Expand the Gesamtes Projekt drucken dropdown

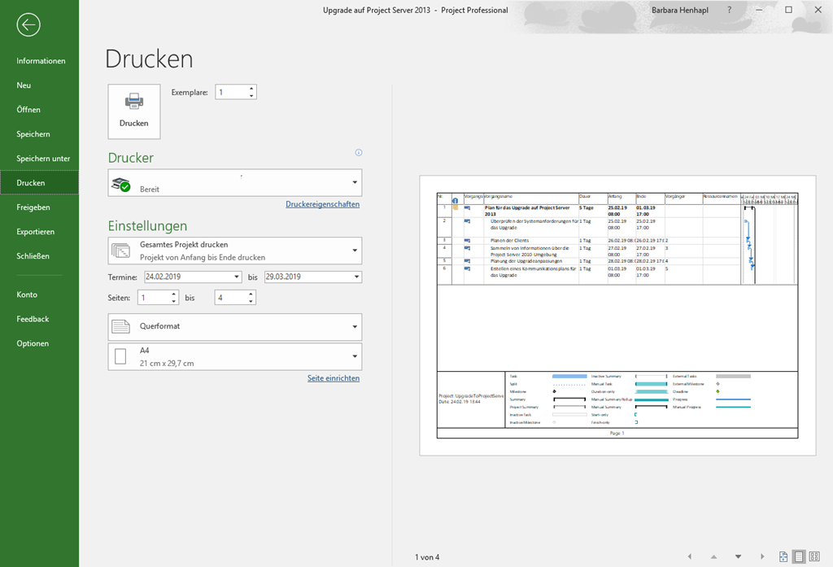(x=355, y=251)
